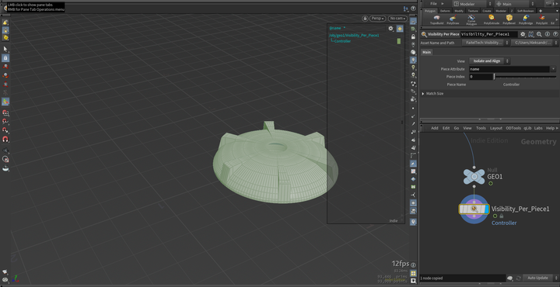This screenshot has height=287, width=560.
Task: Toggle the viewport camera lock icon
Action: coord(365,18)
